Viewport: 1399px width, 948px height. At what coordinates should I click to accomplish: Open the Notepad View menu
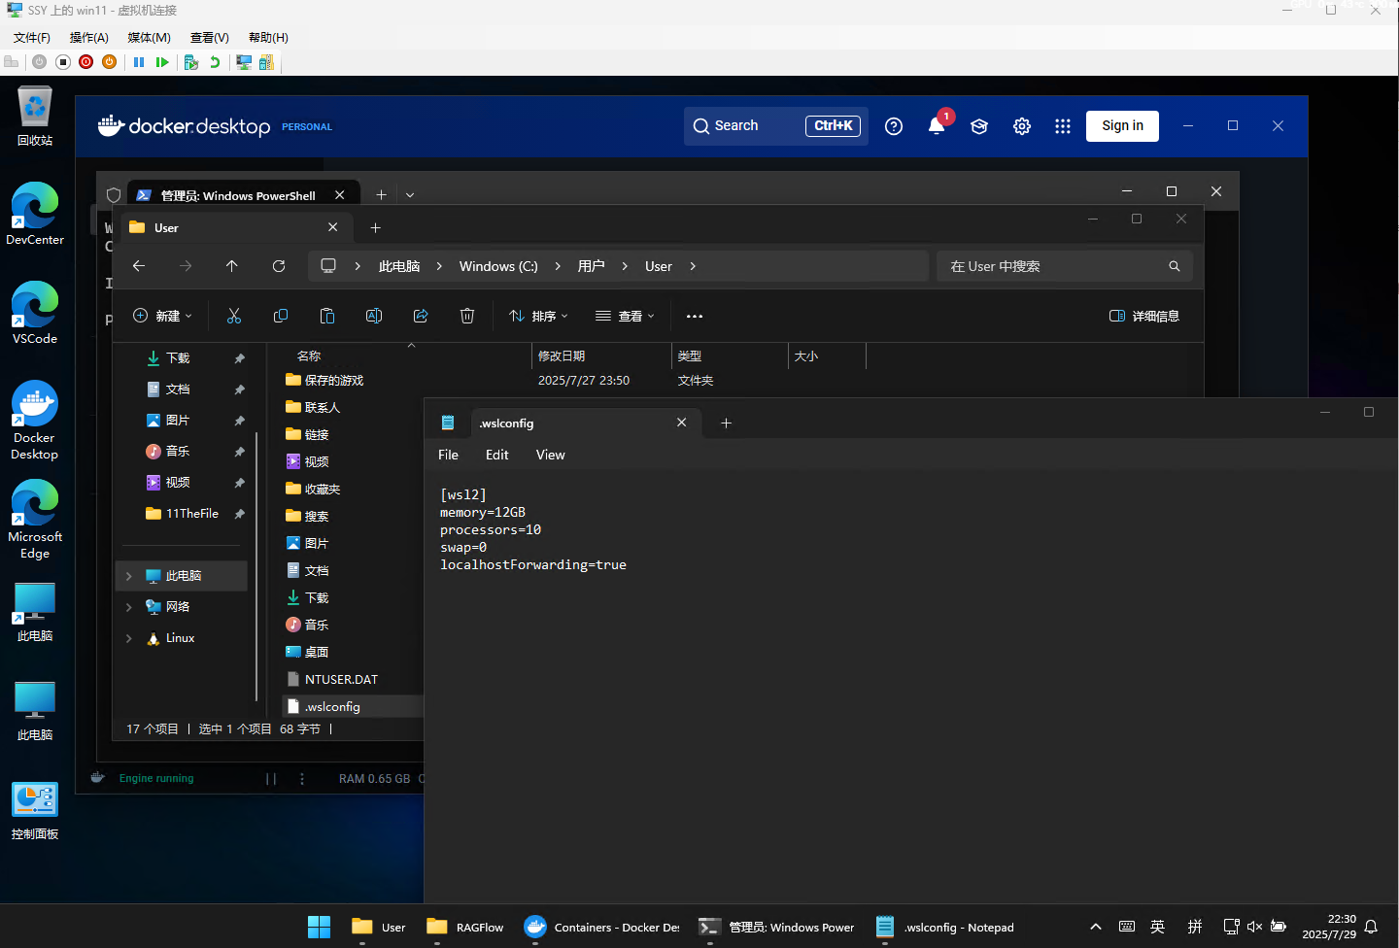coord(550,455)
